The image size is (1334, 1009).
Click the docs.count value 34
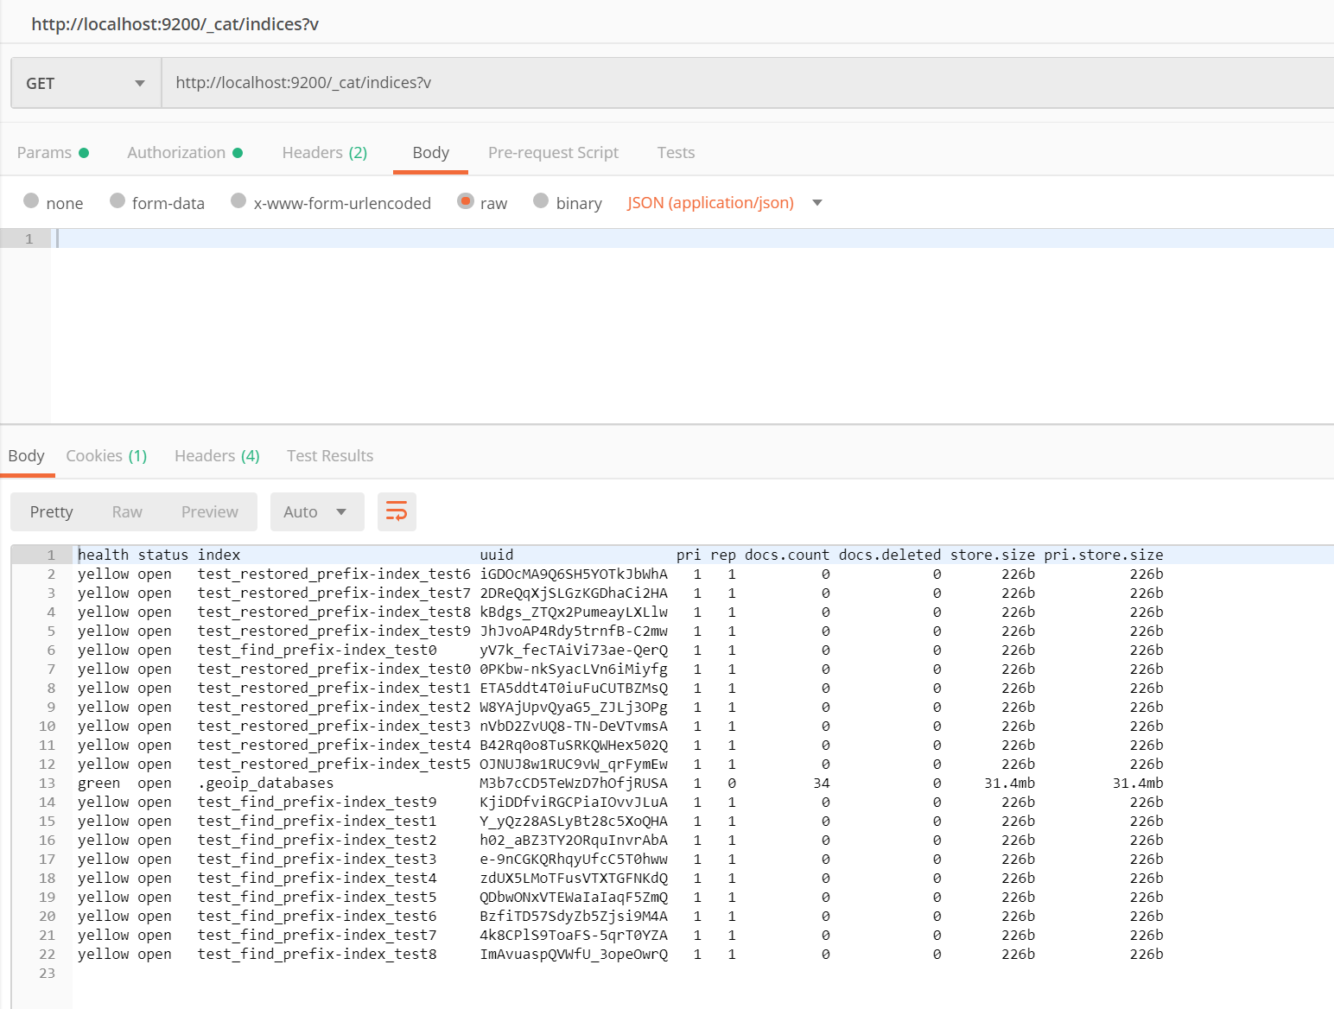(821, 783)
